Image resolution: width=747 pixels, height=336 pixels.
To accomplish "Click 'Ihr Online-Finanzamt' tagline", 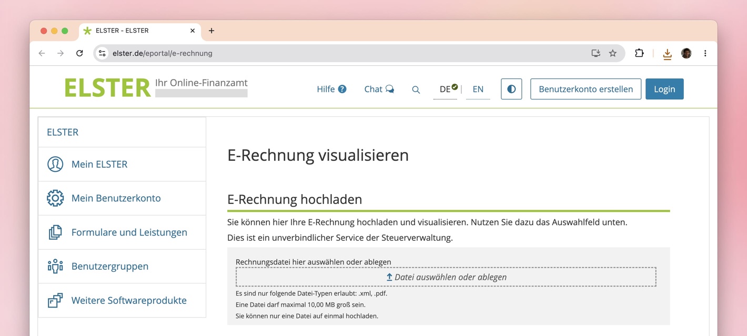I will (201, 83).
